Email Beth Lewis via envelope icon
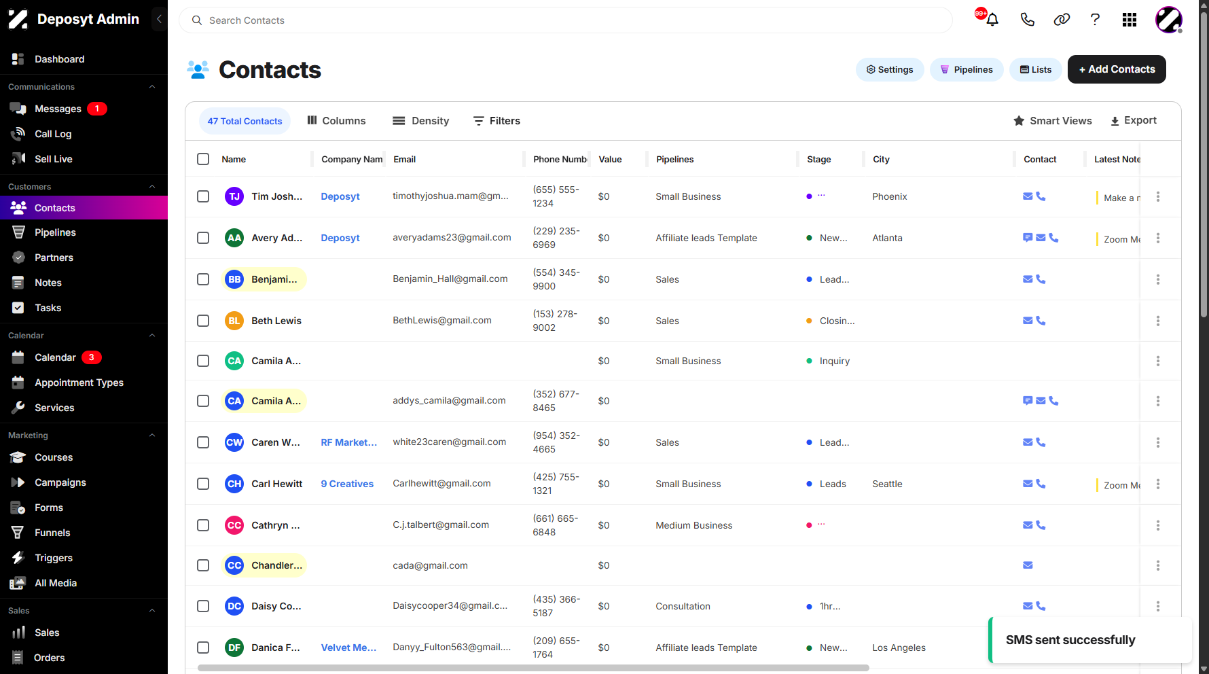This screenshot has height=674, width=1209. (1028, 321)
